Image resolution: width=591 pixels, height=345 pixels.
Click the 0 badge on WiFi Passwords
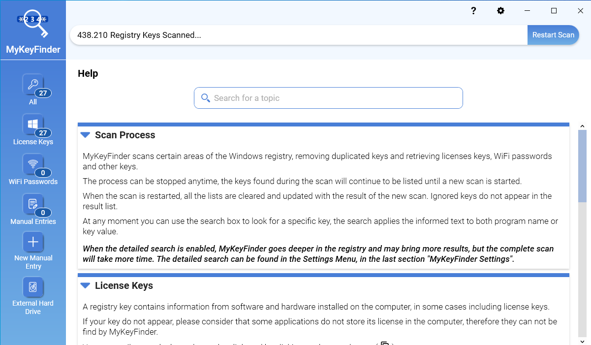pyautogui.click(x=43, y=173)
